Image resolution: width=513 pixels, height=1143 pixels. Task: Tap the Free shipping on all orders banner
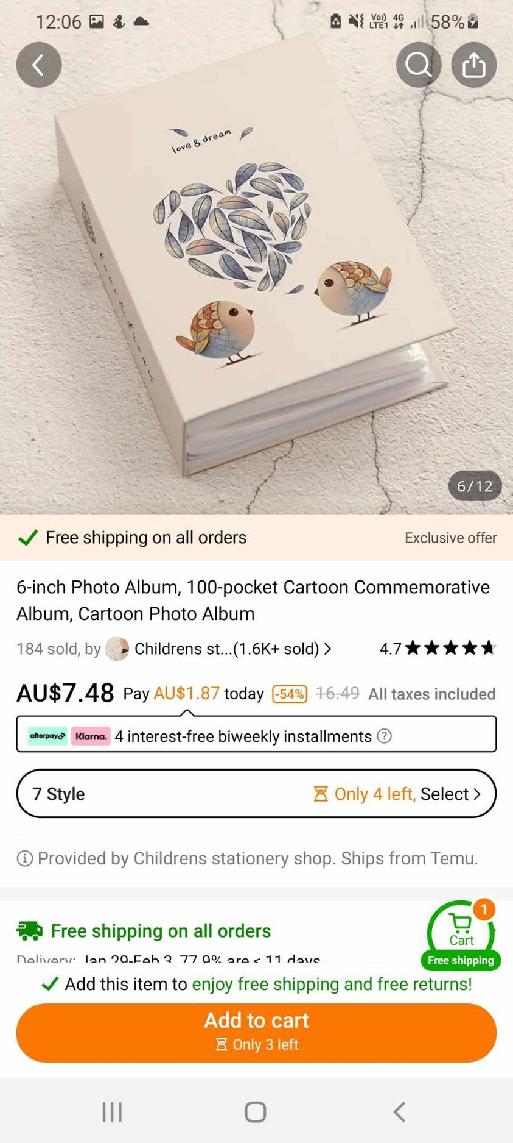pos(256,537)
